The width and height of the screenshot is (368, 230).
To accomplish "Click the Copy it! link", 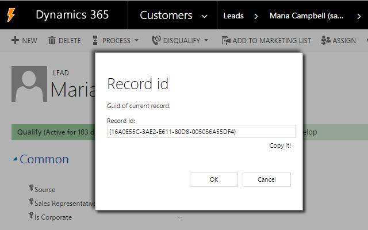I will pyautogui.click(x=280, y=145).
